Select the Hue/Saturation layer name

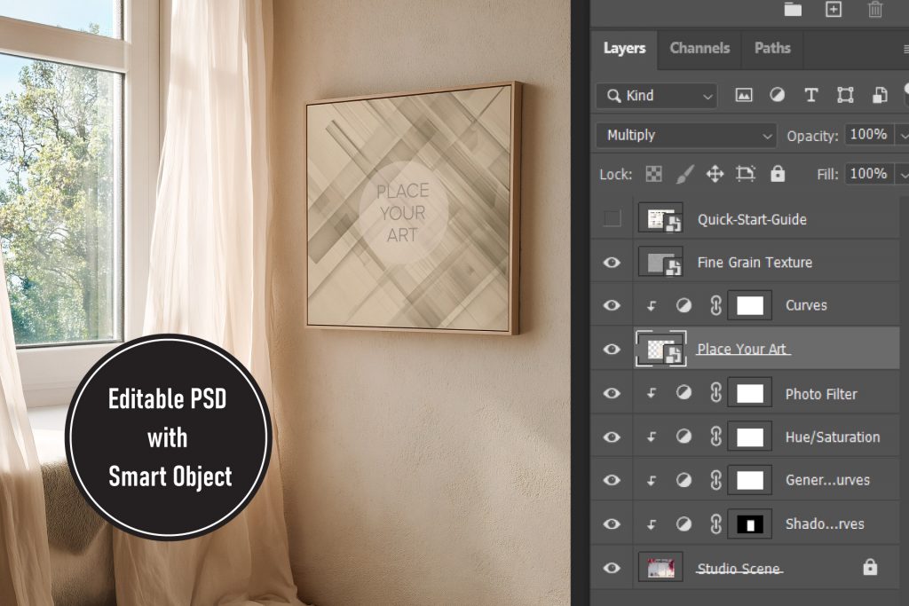pos(833,437)
